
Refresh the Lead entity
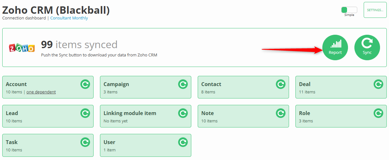(85, 113)
